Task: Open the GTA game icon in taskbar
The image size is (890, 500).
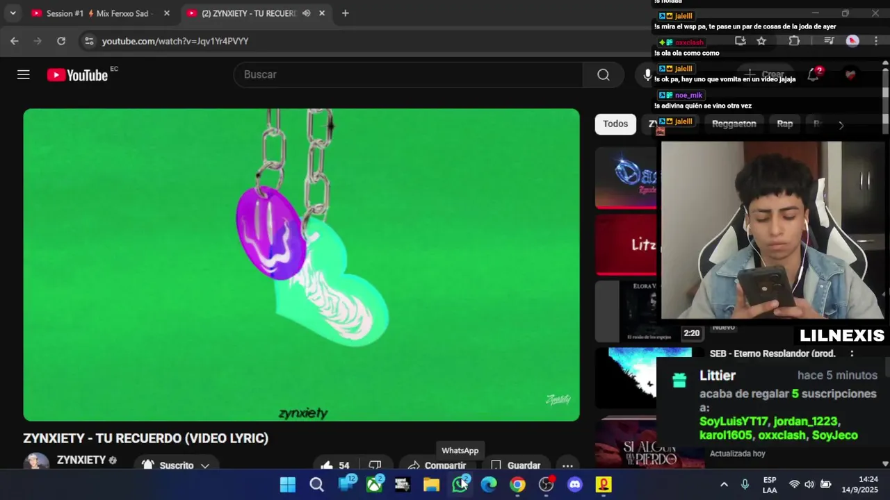Action: [403, 484]
